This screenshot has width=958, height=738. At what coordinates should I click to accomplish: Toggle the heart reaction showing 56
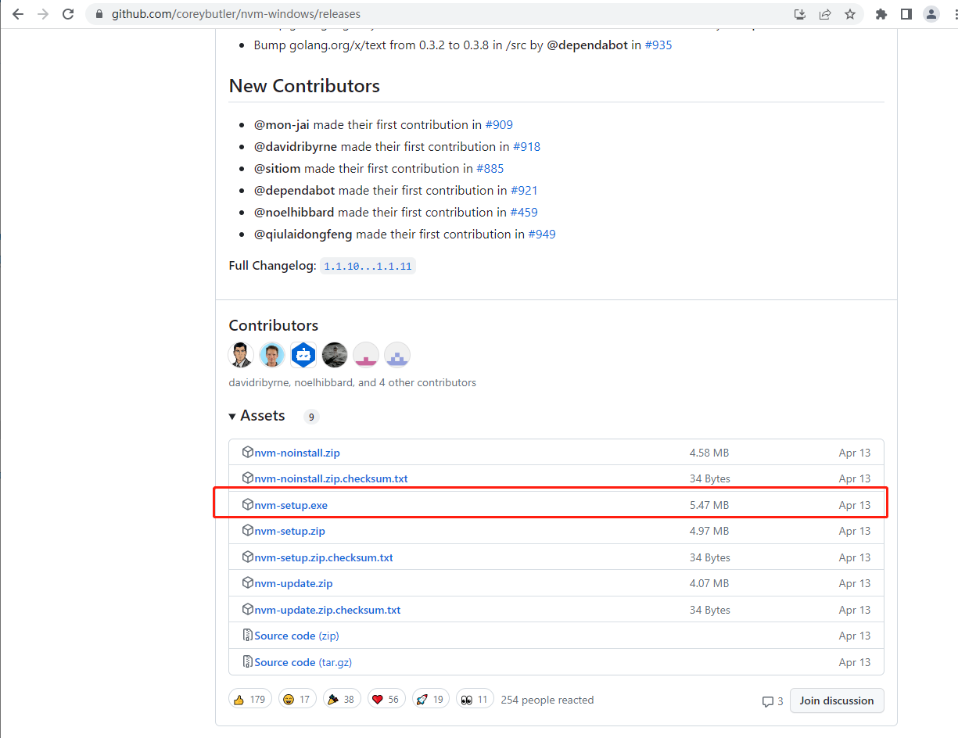pos(386,700)
